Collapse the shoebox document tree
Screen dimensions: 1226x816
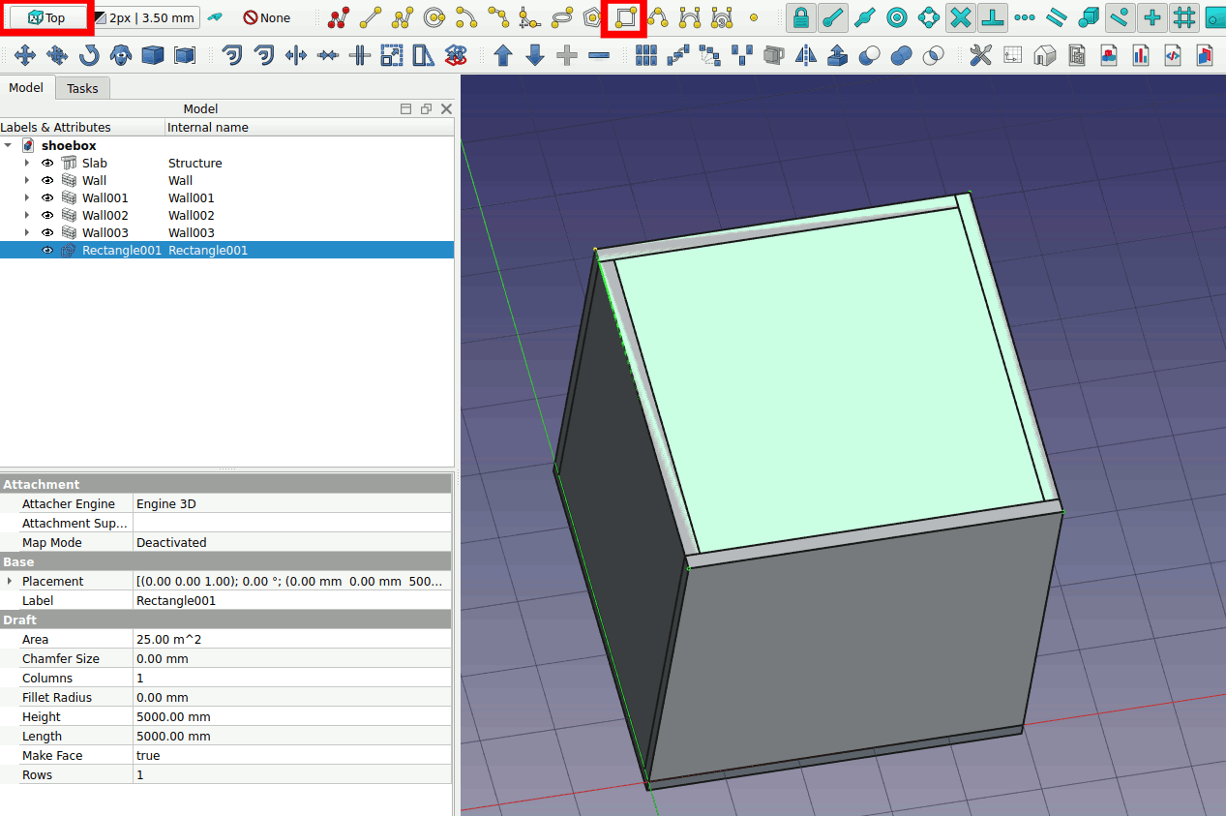tap(9, 145)
